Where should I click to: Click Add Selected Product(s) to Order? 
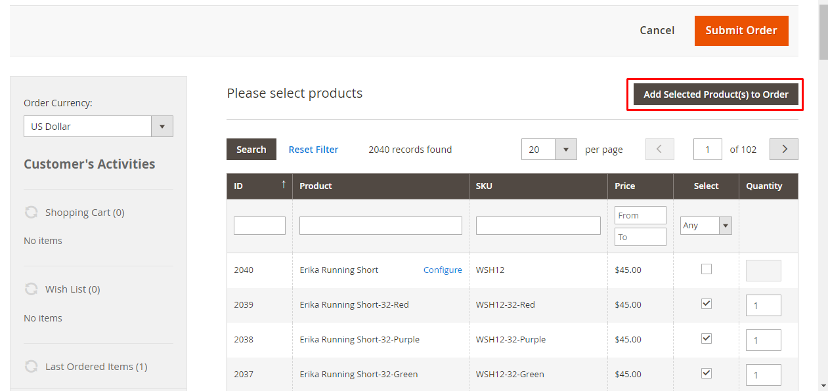tap(715, 94)
